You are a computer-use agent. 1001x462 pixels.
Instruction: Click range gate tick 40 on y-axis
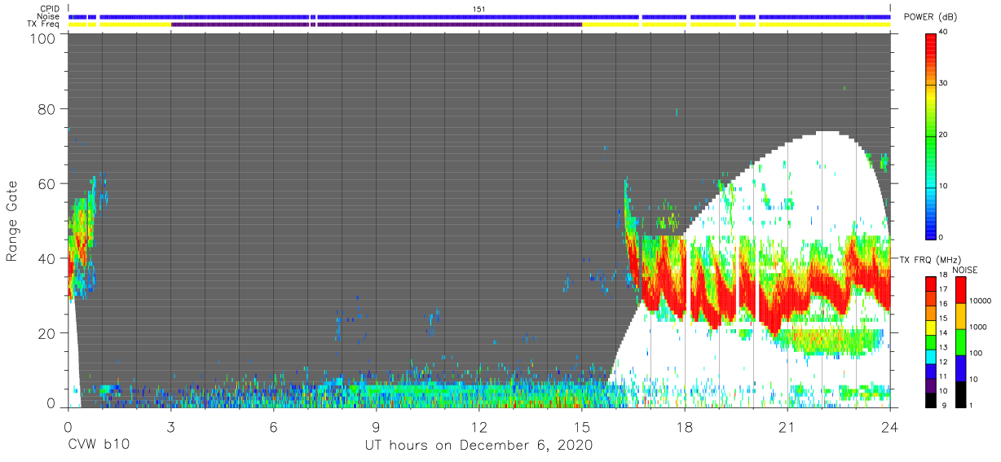(x=46, y=258)
